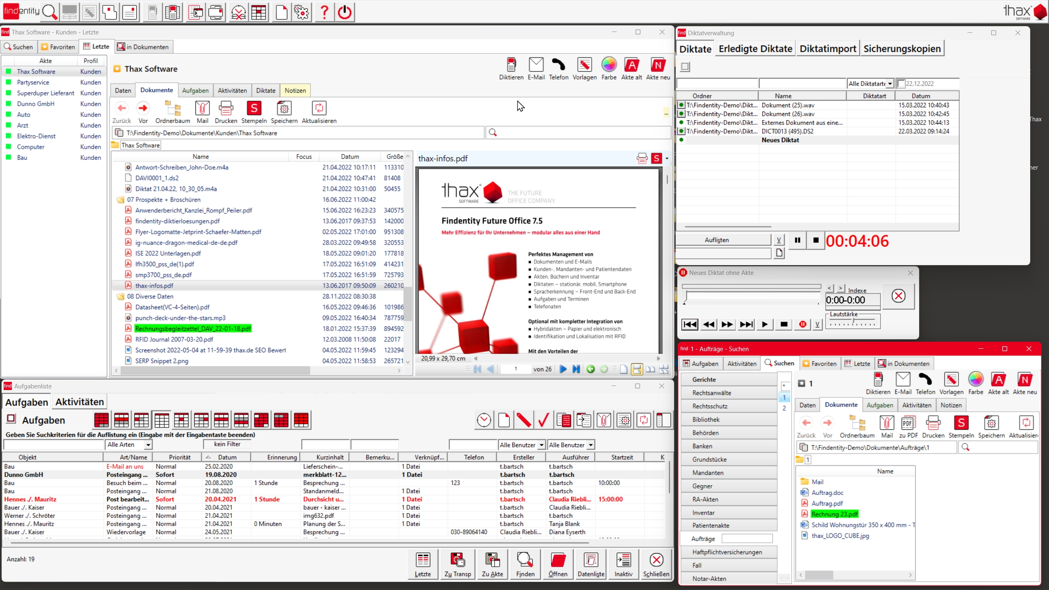Click the clock icon in Aufgaben toolbar

[x=484, y=420]
